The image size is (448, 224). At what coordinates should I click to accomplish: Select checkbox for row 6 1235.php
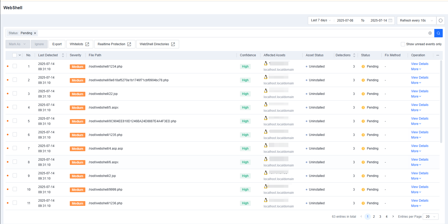[x=15, y=134]
